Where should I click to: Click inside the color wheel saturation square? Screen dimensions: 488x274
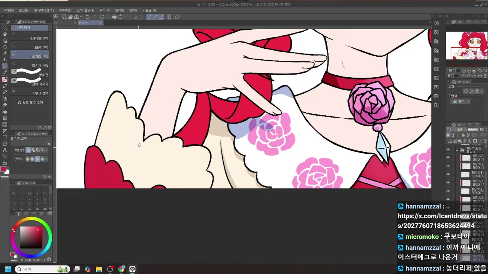(x=31, y=237)
